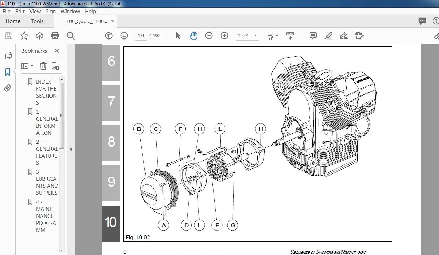Open bookmark options list dropdown
This screenshot has height=255, width=439.
(27, 66)
